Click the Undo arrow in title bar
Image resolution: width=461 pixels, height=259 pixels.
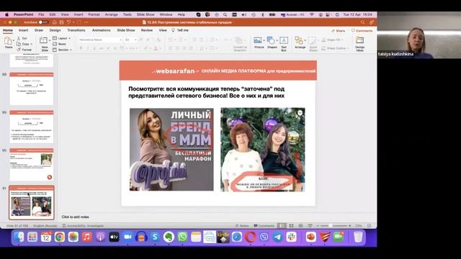pos(68,22)
